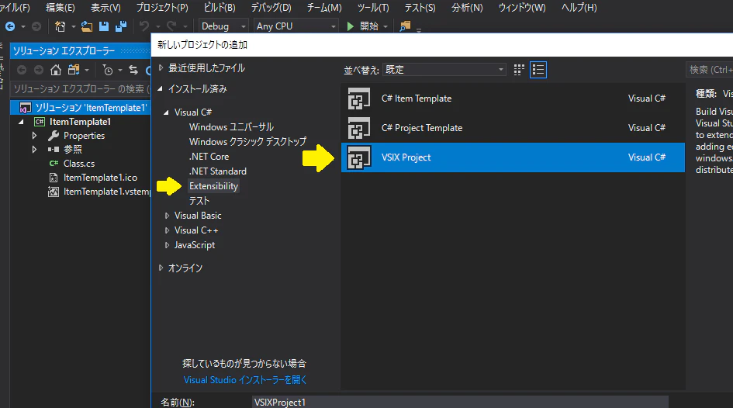Click the Find in Files toolbar icon
This screenshot has width=733, height=408.
pyautogui.click(x=405, y=26)
